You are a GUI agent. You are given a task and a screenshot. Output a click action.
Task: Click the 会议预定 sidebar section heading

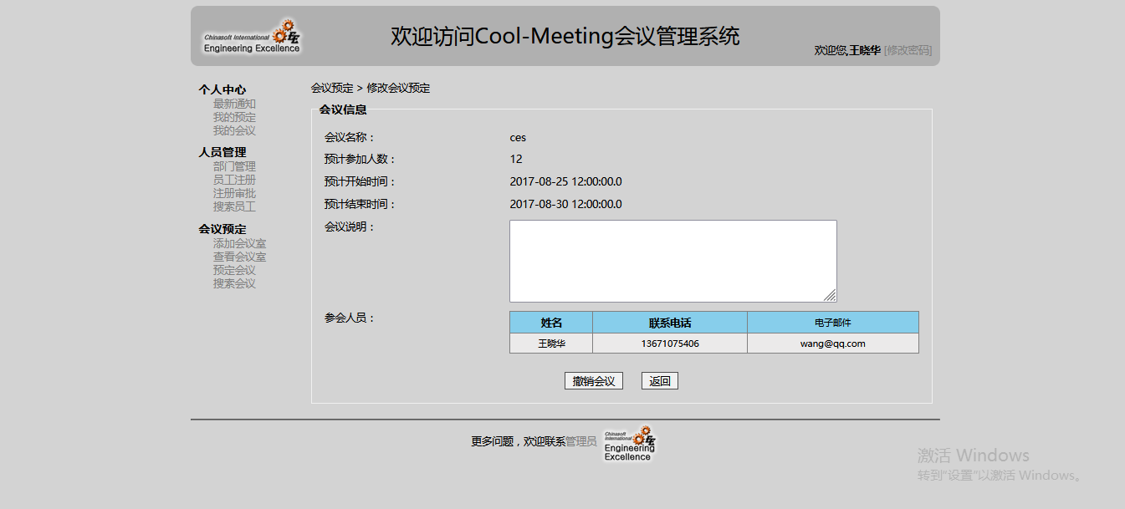point(222,229)
